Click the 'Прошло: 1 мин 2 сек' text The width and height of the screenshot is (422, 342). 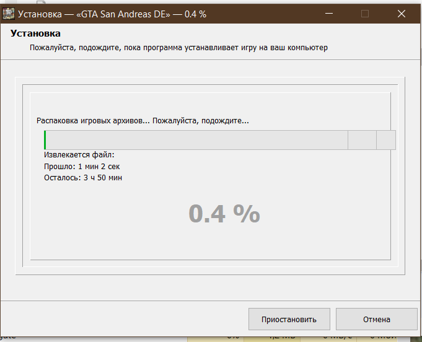(82, 167)
